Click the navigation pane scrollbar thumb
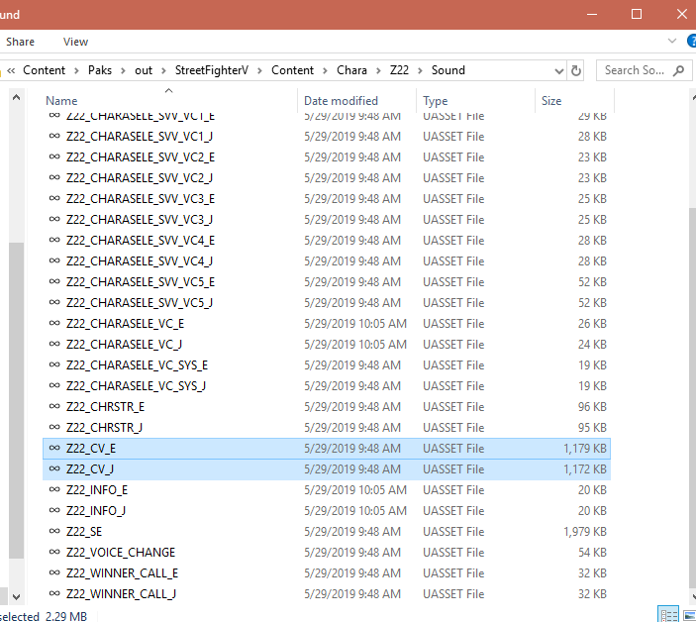The height and width of the screenshot is (622, 696). click(x=17, y=400)
